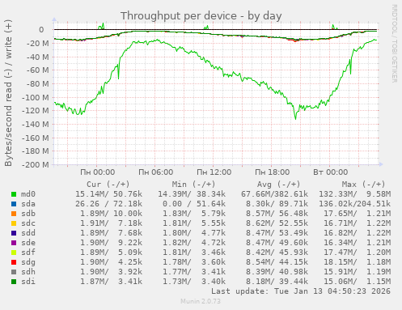
Task: Click sdf average value 8.42M/ 45.93k
Action: pyautogui.click(x=277, y=253)
